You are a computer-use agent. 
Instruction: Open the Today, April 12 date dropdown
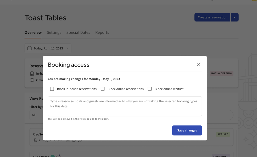click(x=48, y=48)
